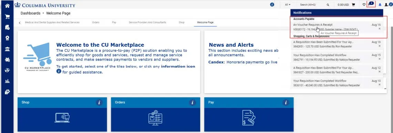Click the Orders tile header
Viewport: 393px width, 133px height.
155,102
